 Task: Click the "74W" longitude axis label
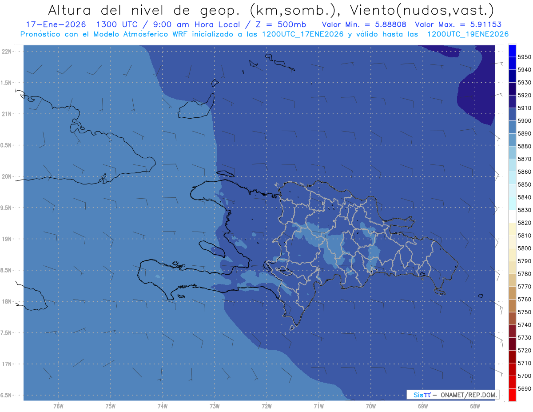coord(162,406)
